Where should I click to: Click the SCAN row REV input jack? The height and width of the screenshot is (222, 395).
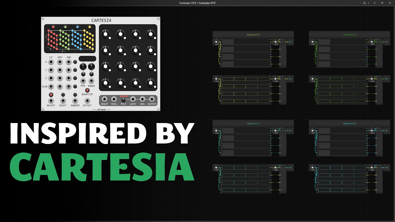pos(60,86)
